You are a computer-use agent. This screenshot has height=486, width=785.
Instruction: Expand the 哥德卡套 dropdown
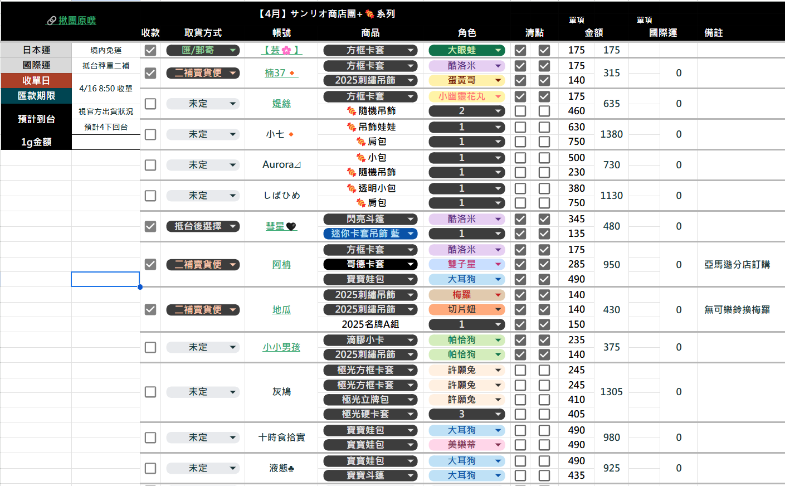coord(370,264)
